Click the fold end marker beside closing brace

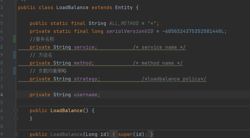(x=16, y=118)
